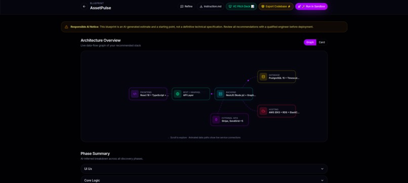The height and width of the screenshot is (183, 408).
Task: Switch to Graph view
Action: pos(310,42)
